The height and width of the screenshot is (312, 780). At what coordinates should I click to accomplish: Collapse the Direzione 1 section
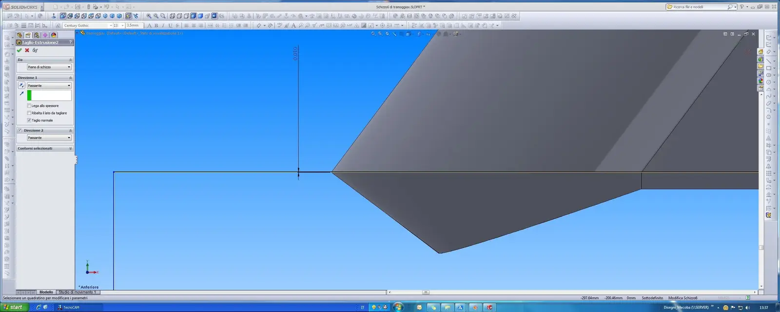coord(70,78)
